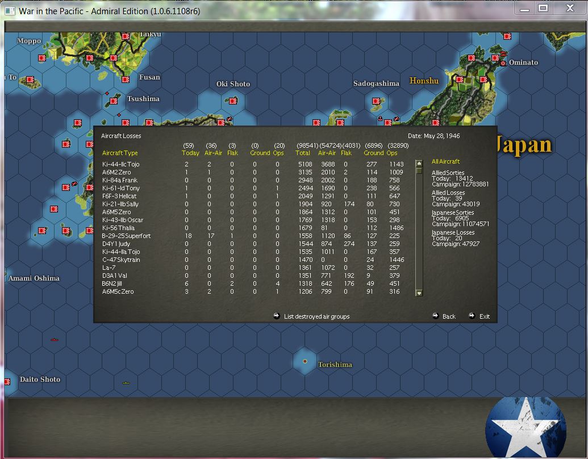Open List destroyed air groups
Screen dimensions: 588x459
(x=316, y=316)
